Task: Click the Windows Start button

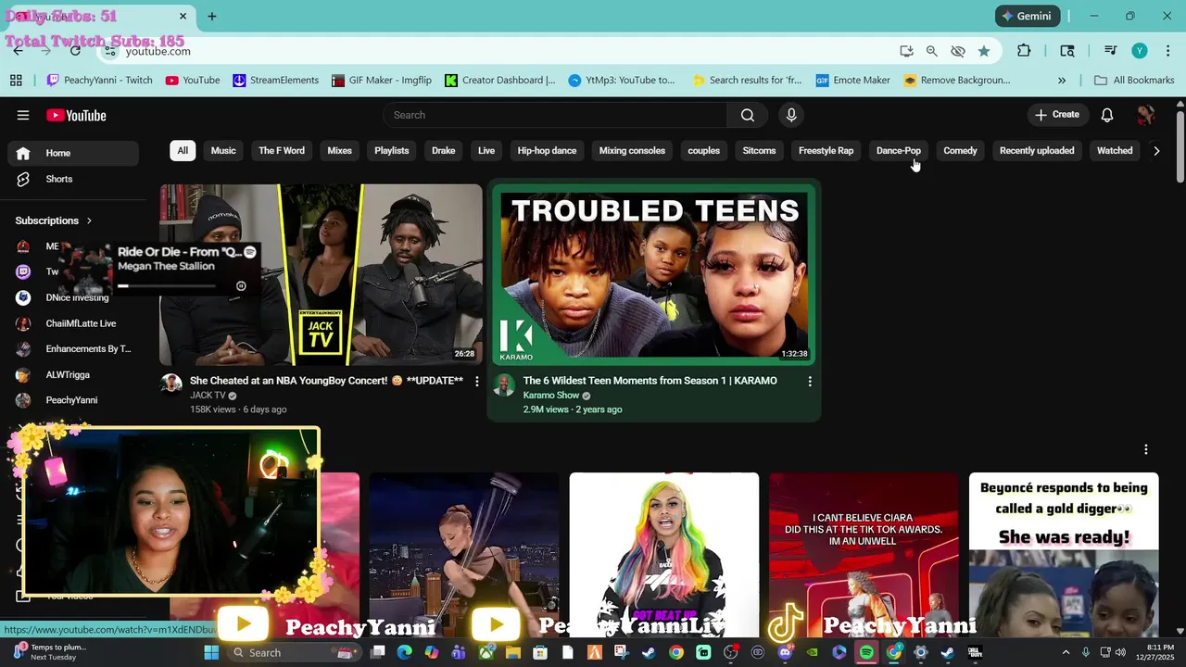Action: [x=211, y=652]
